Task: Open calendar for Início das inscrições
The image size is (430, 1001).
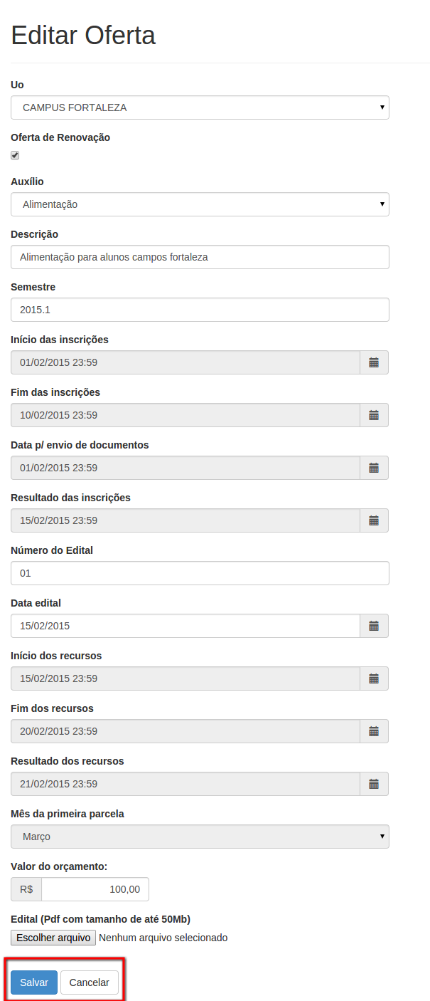Action: tap(374, 362)
